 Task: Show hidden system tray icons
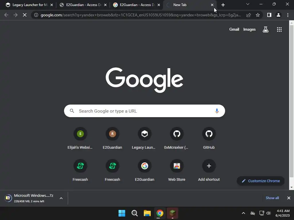(x=243, y=213)
